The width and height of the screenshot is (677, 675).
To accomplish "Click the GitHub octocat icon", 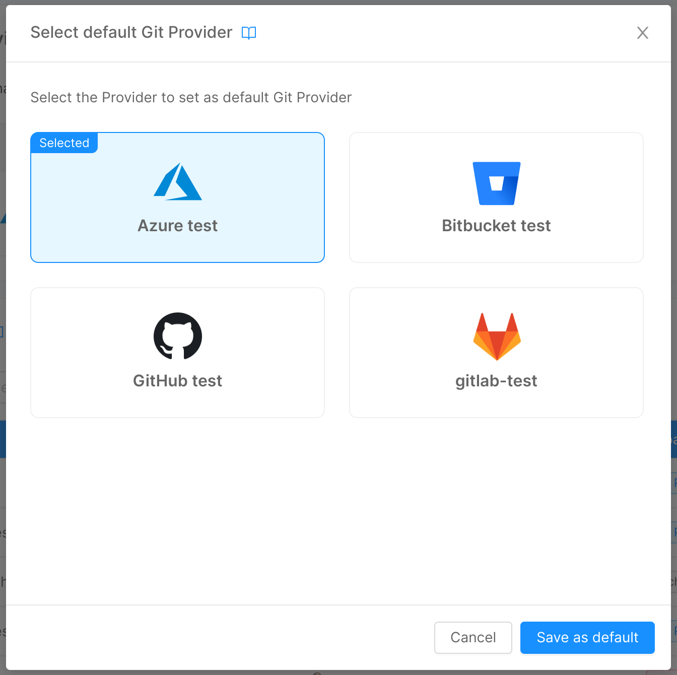I will [x=177, y=336].
